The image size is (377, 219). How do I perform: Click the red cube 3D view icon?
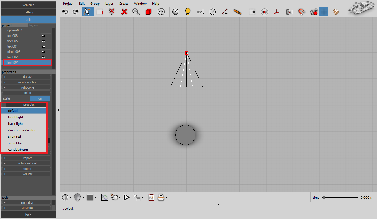tap(149, 12)
